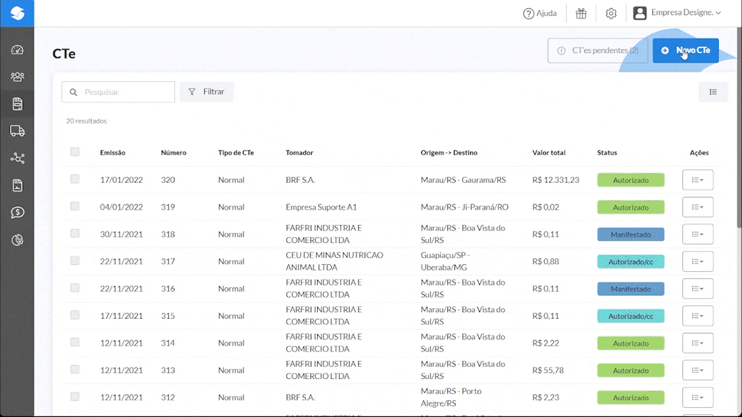Viewport: 742px width, 417px height.
Task: Open the dashboard gauge icon in sidebar
Action: click(17, 50)
